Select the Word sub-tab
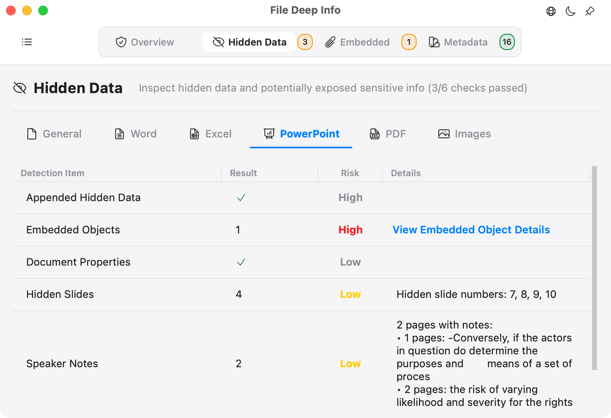611x418 pixels. 136,134
